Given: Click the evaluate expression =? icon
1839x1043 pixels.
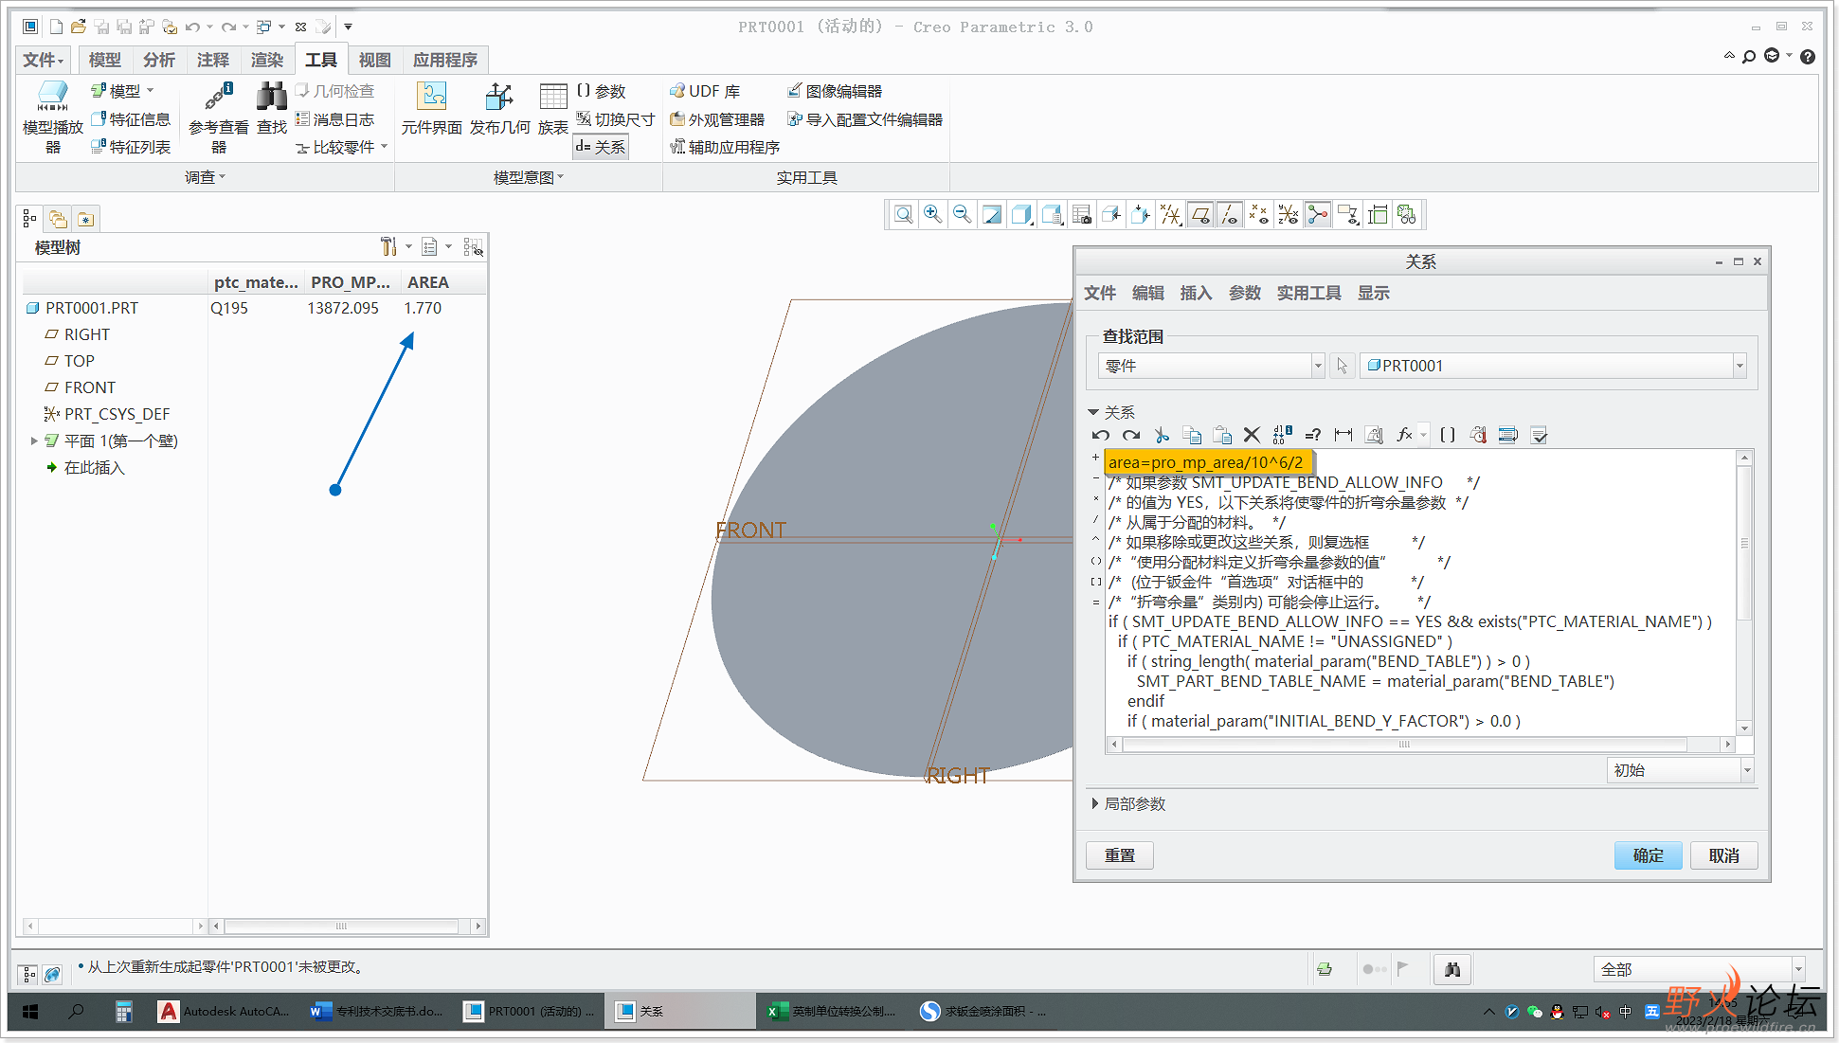Looking at the screenshot, I should click(x=1313, y=435).
